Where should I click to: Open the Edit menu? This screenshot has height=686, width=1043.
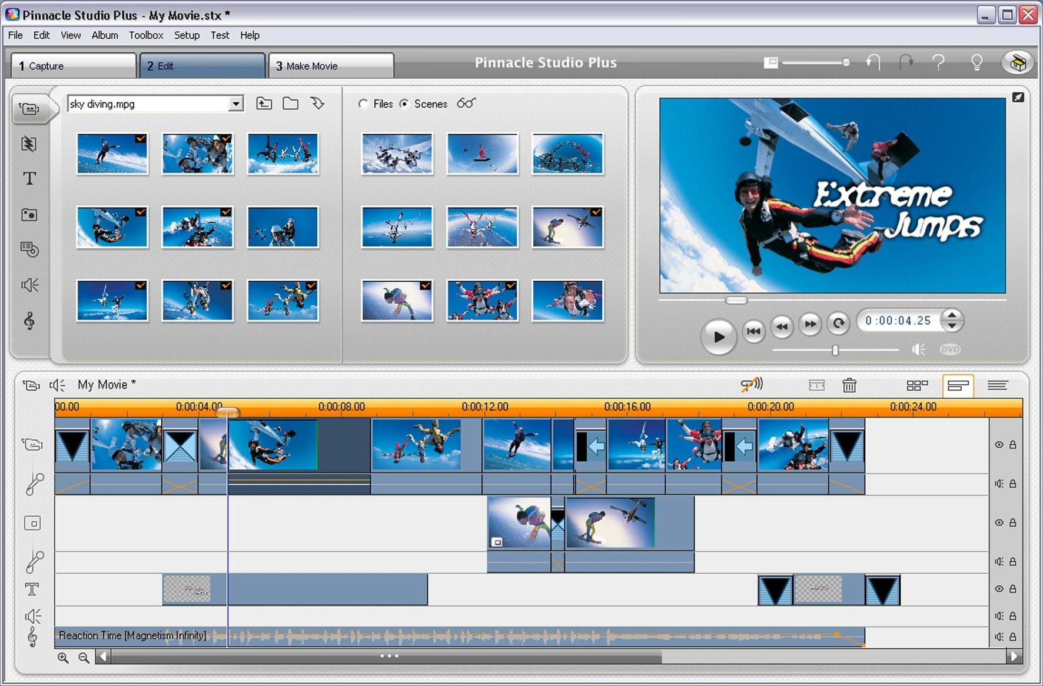point(41,35)
